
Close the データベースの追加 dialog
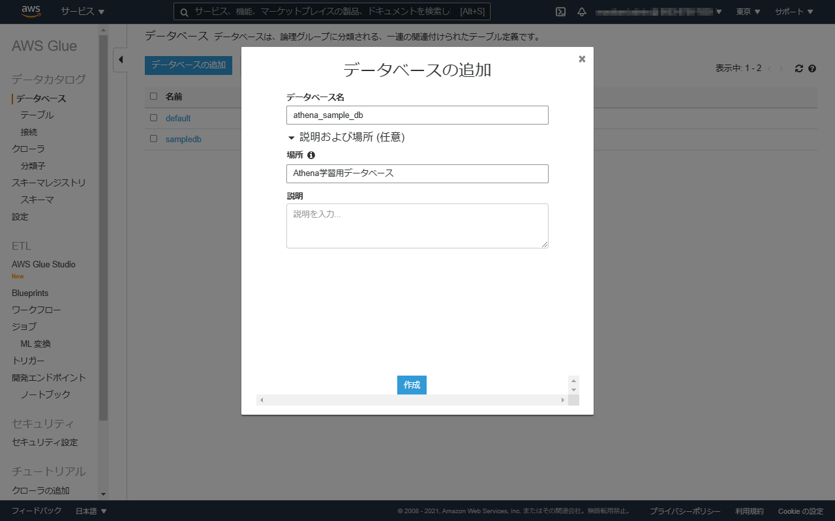point(582,59)
